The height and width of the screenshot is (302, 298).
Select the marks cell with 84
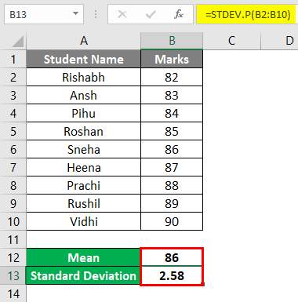pyautogui.click(x=172, y=114)
